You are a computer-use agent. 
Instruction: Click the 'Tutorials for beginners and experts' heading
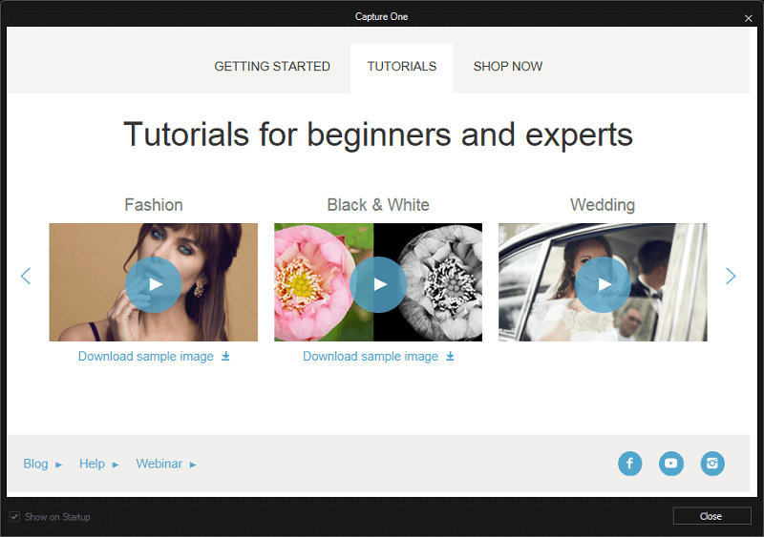[378, 134]
